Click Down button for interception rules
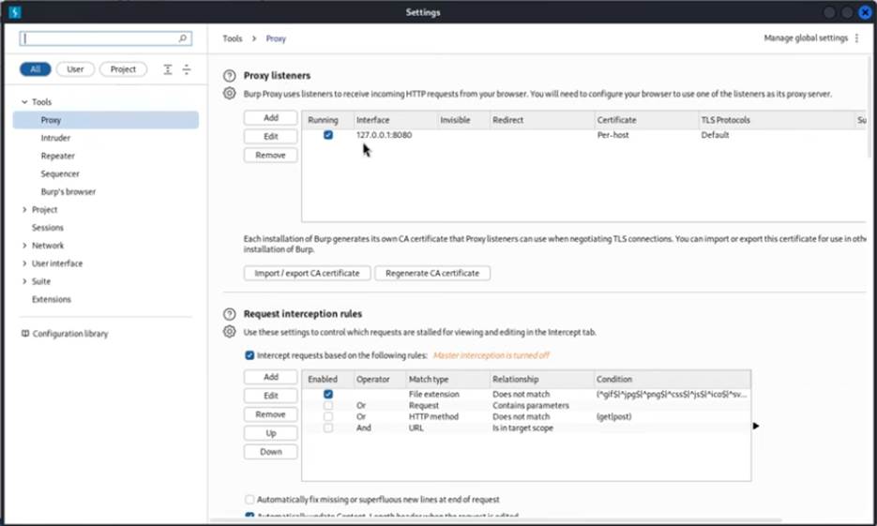Screen dimensions: 877x526 tap(271, 452)
